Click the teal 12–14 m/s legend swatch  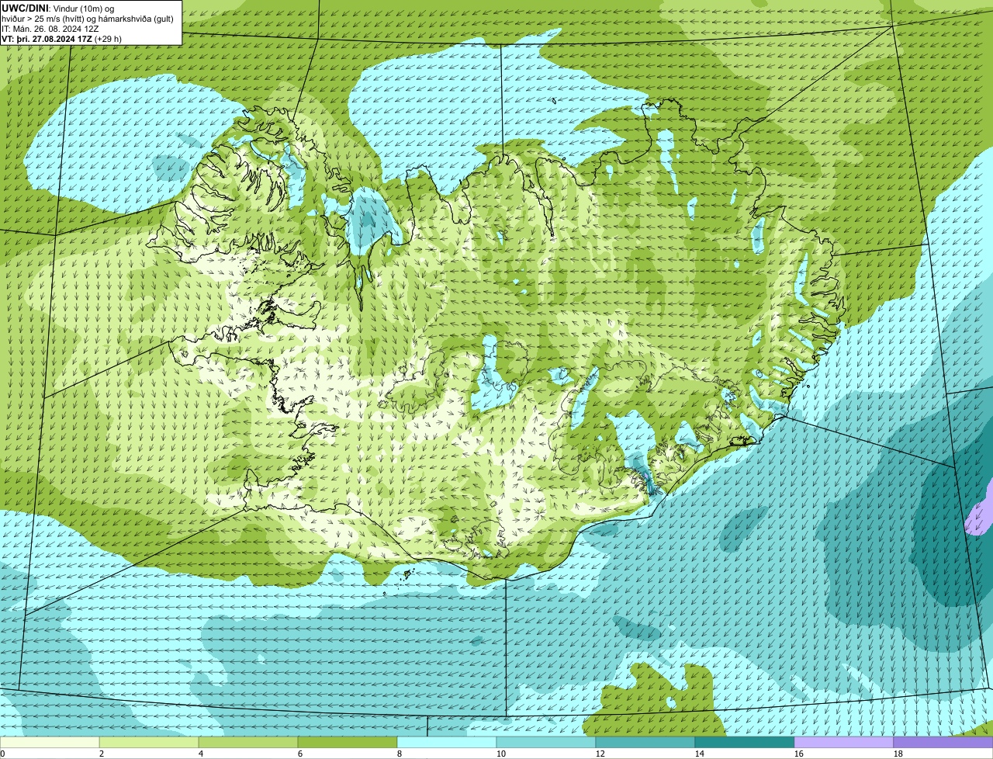tap(645, 742)
